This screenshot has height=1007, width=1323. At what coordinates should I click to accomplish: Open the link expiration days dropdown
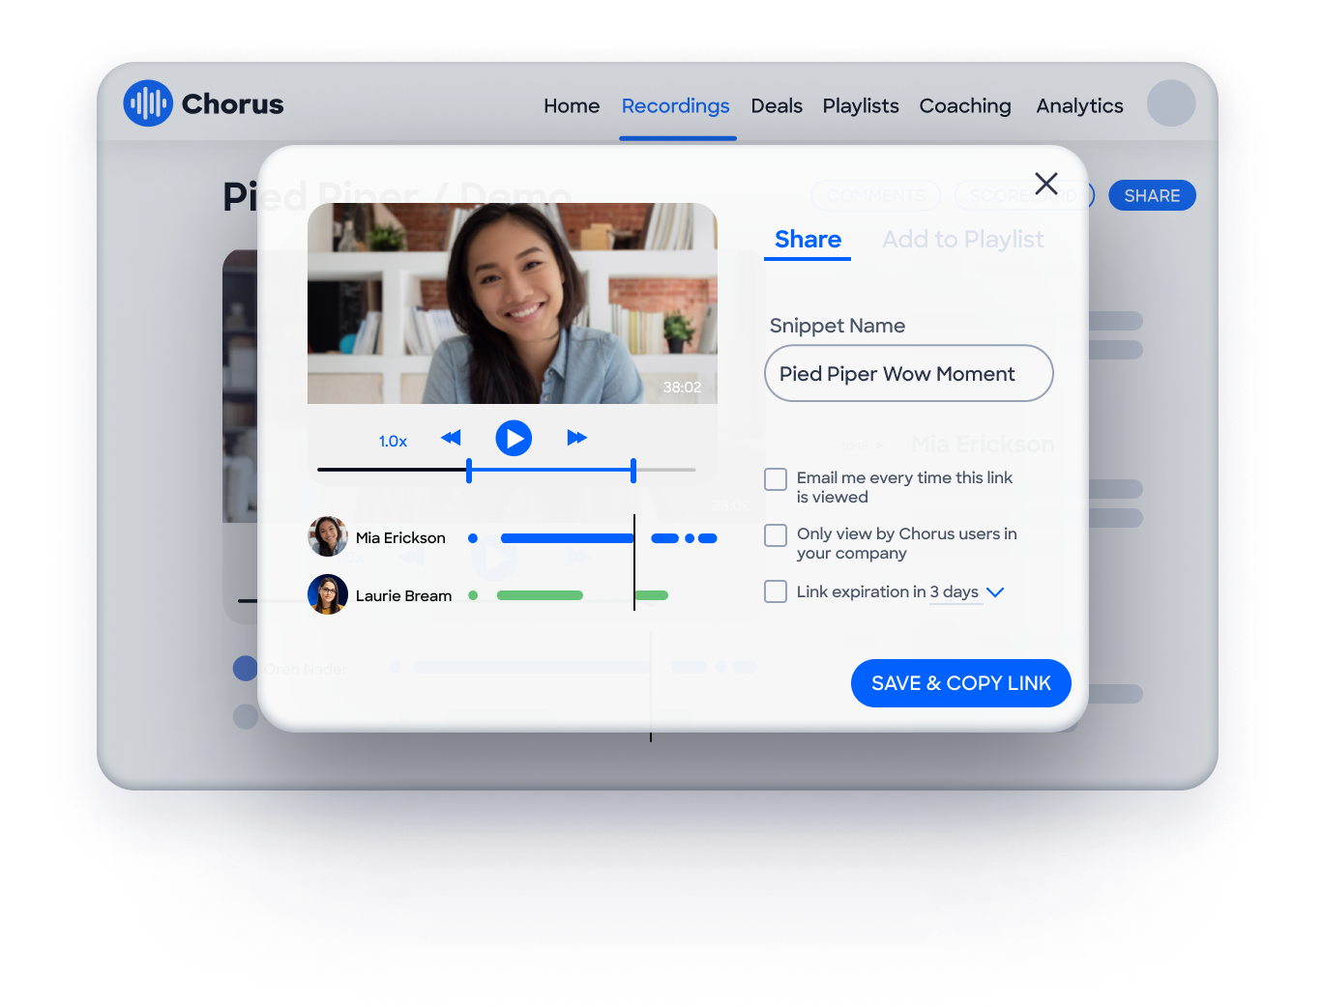(x=967, y=592)
